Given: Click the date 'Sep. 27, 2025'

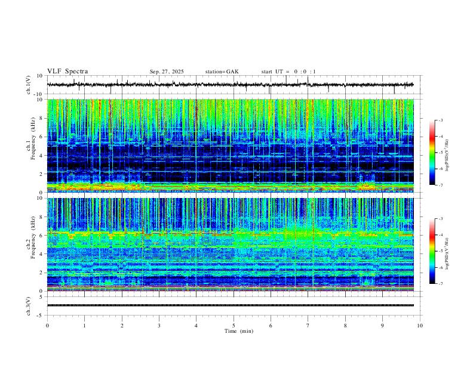Looking at the screenshot, I should [x=167, y=72].
